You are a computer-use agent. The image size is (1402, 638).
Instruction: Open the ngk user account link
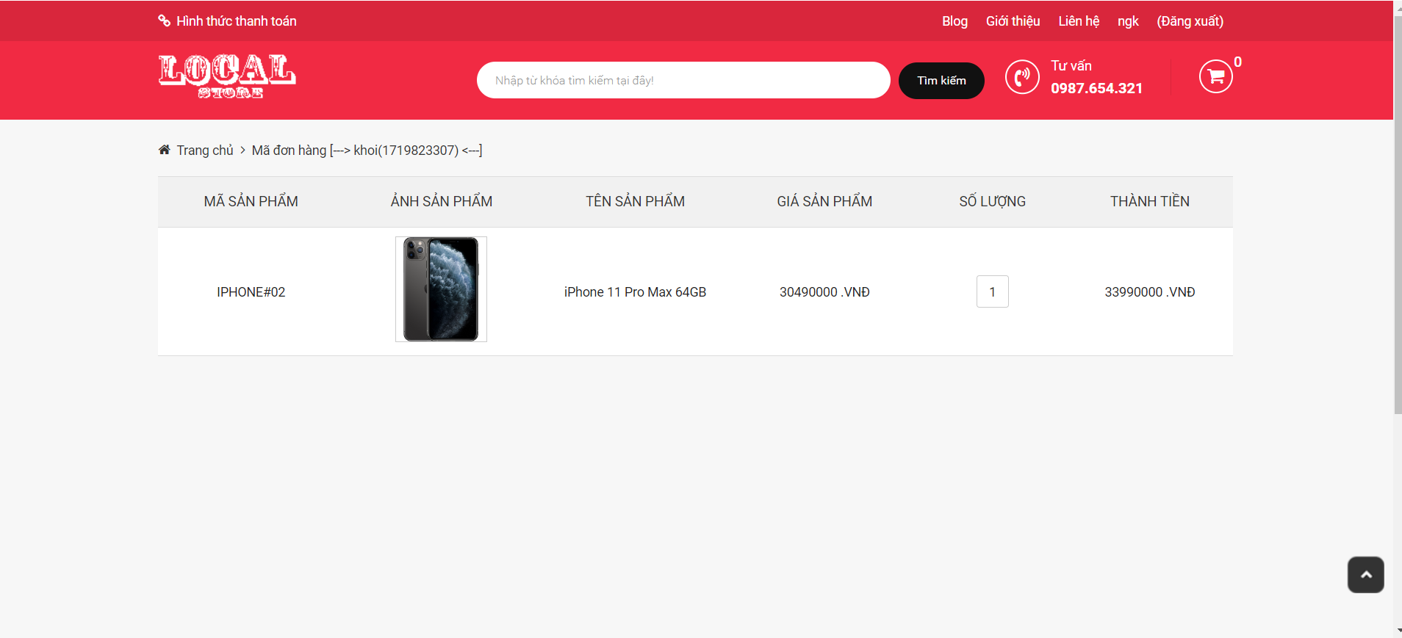click(1128, 21)
